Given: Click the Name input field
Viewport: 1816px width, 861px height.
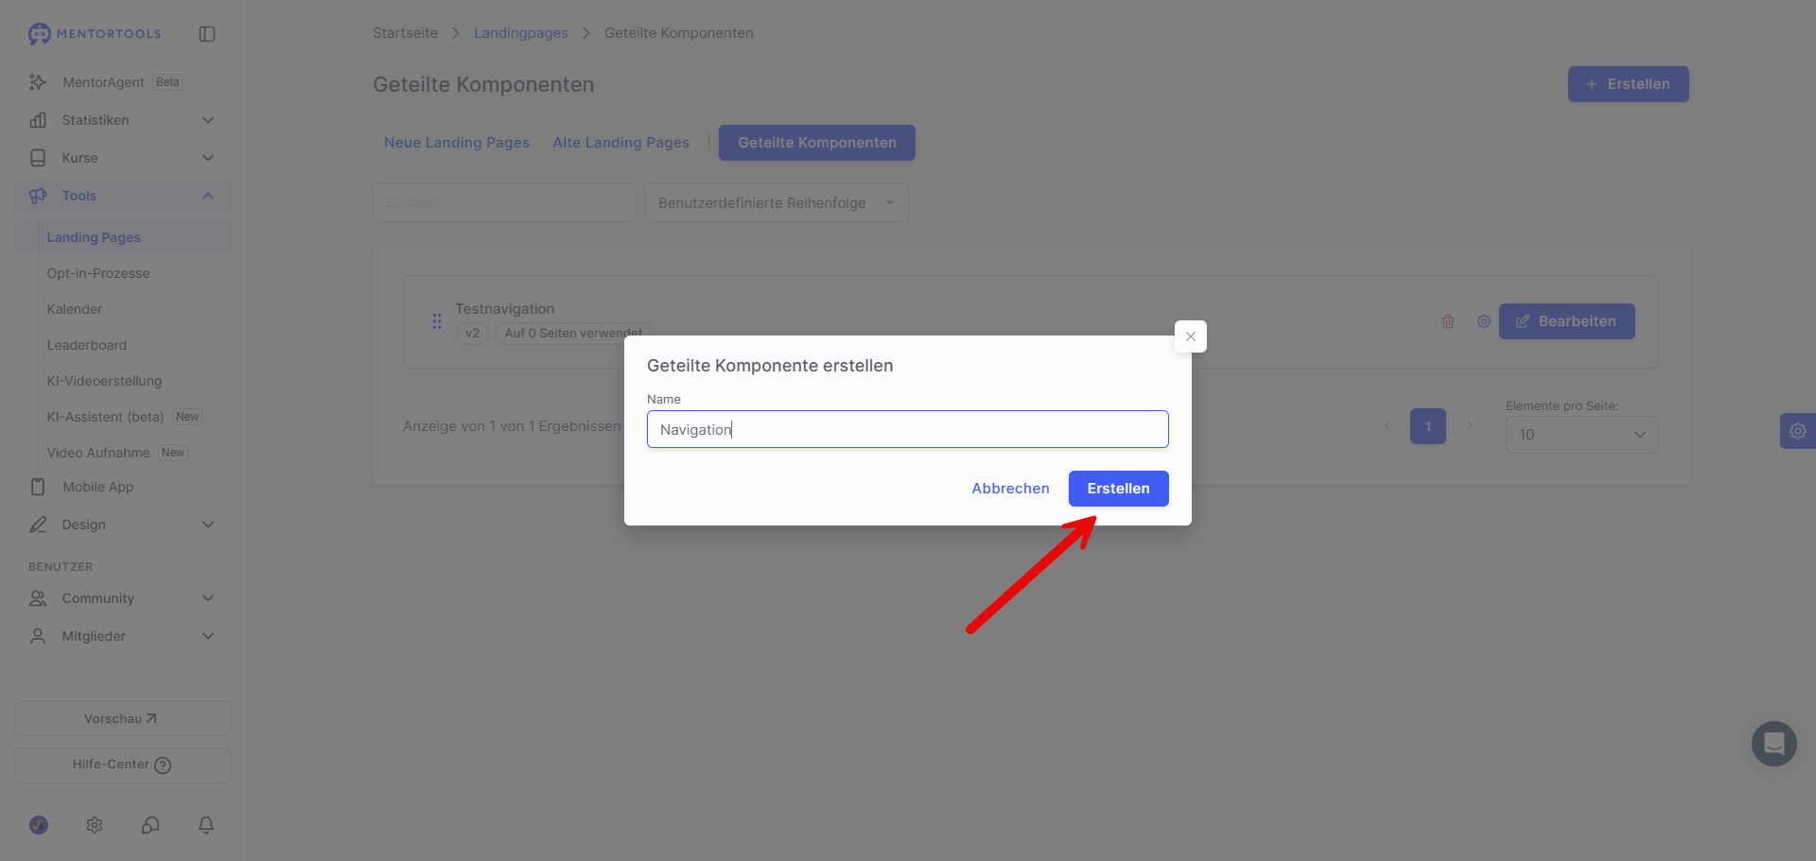Looking at the screenshot, I should point(908,429).
